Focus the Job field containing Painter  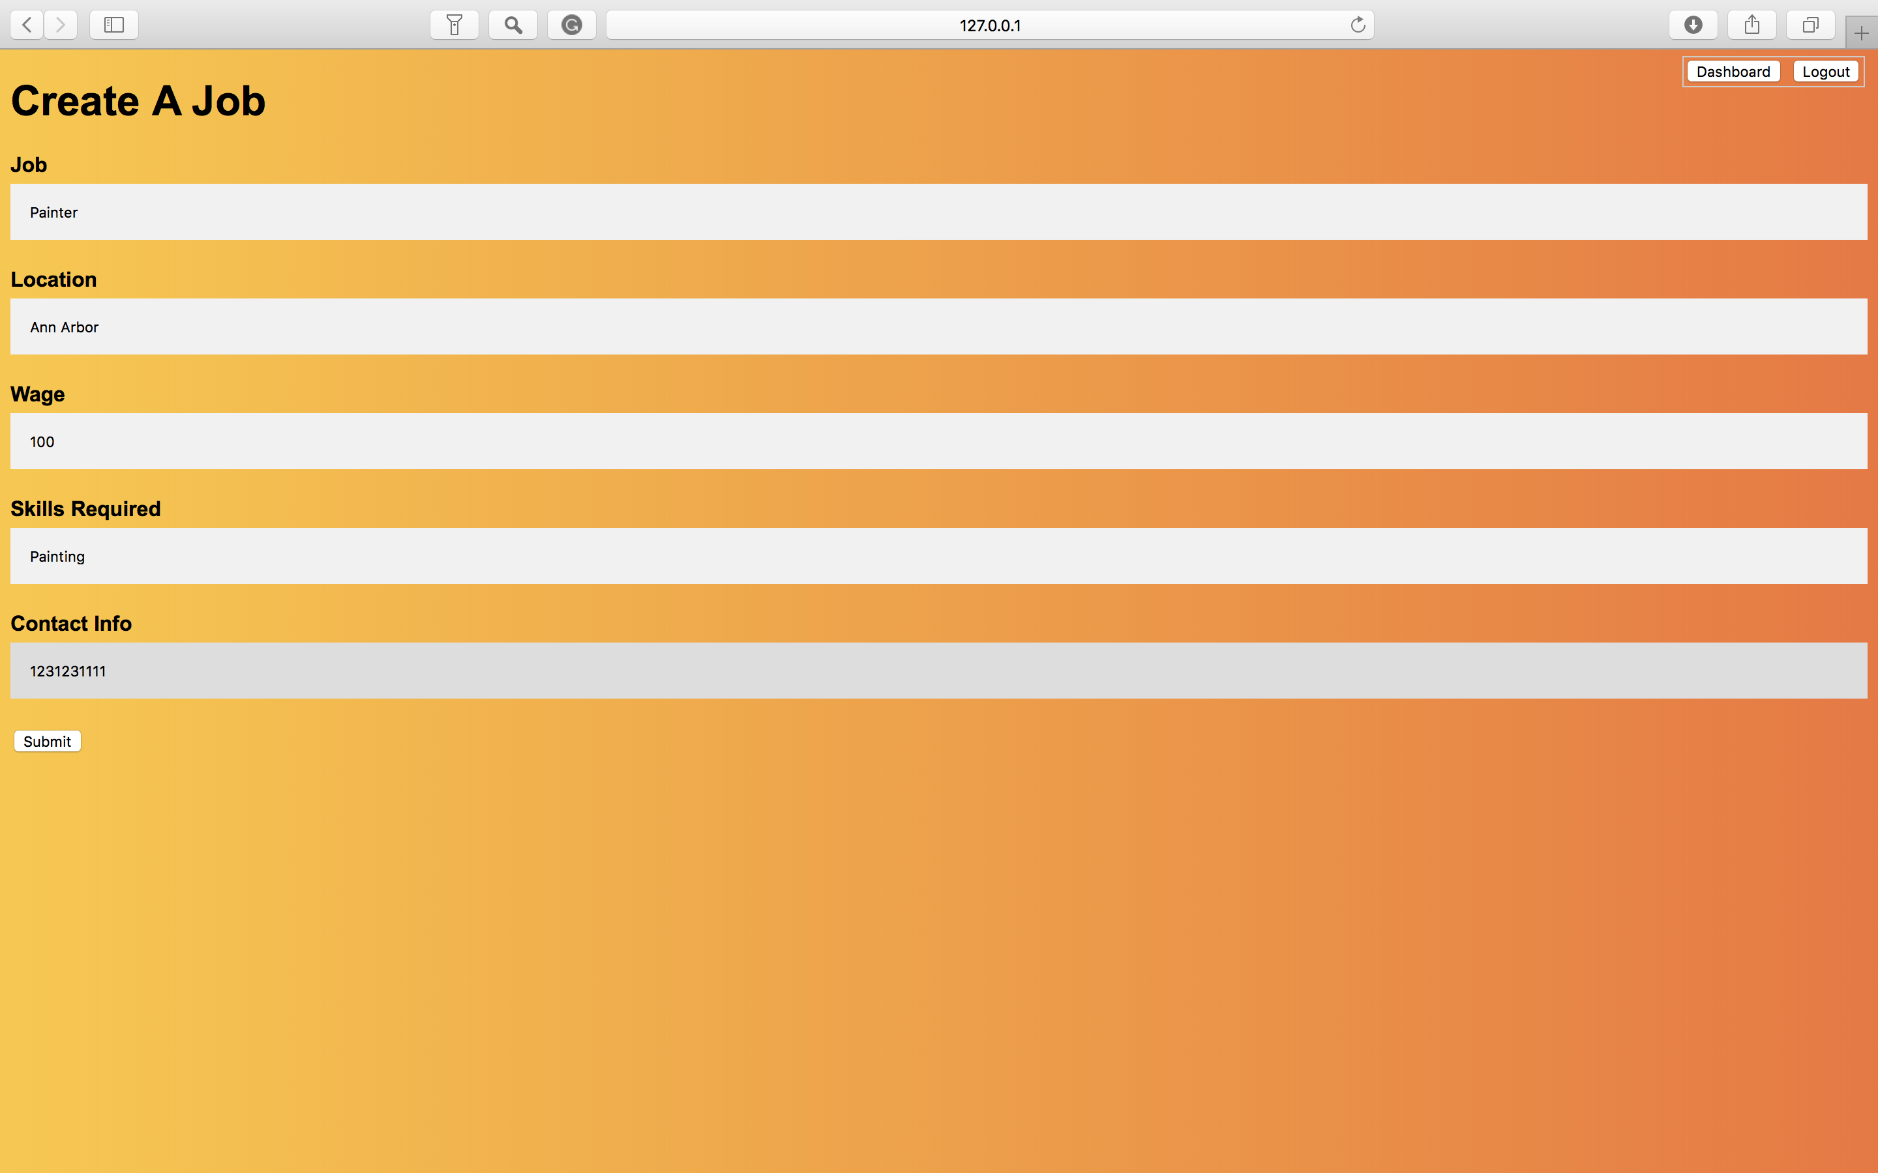pos(938,212)
